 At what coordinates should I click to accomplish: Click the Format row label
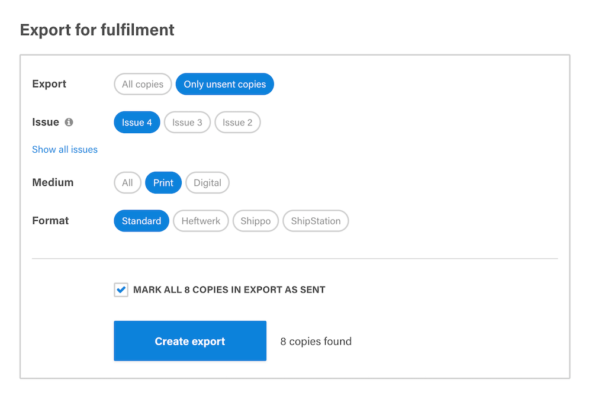point(50,220)
